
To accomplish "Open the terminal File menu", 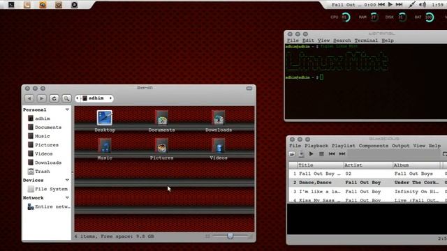I will click(x=293, y=40).
